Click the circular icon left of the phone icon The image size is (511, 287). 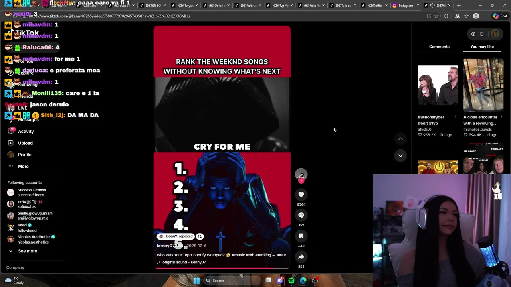coord(473,34)
